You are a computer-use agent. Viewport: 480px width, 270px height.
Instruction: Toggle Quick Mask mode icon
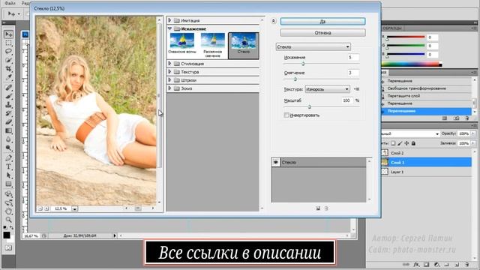8,247
